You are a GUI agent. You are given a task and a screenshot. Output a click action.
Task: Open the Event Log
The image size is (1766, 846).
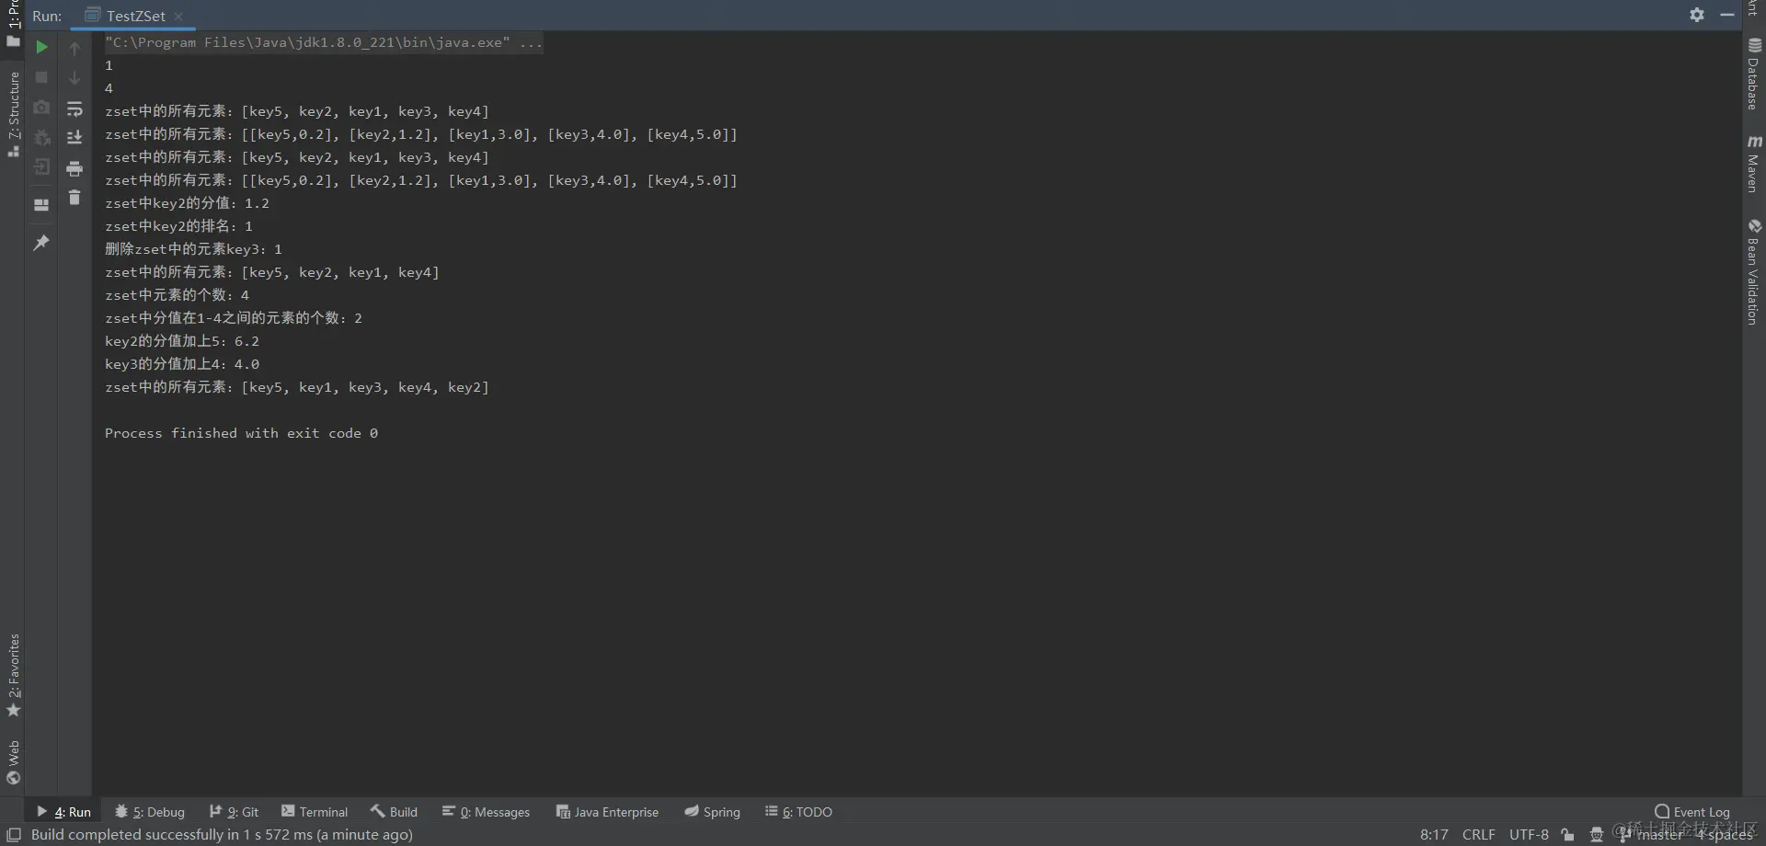(x=1691, y=812)
